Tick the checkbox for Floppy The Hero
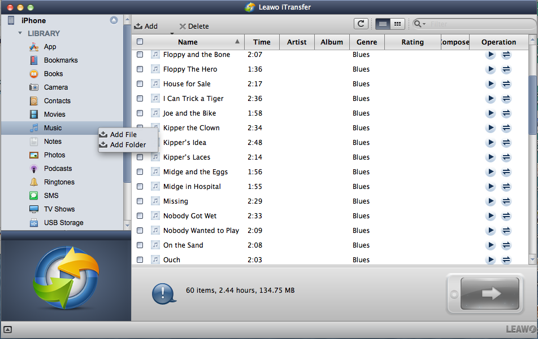Screen dimensions: 538x339 [140, 69]
